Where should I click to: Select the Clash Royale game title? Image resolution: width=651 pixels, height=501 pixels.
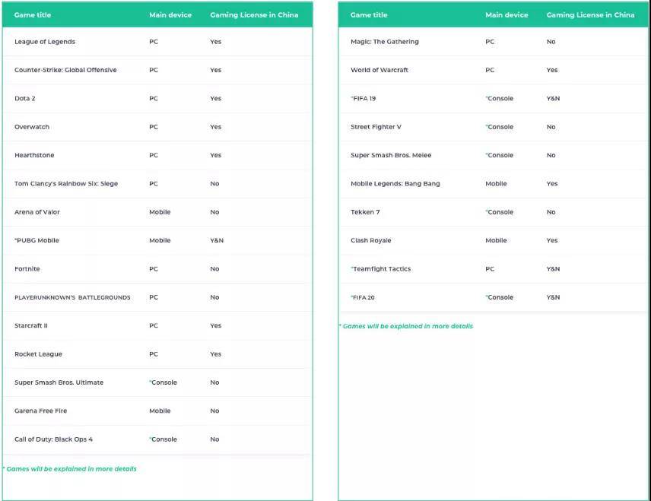371,240
